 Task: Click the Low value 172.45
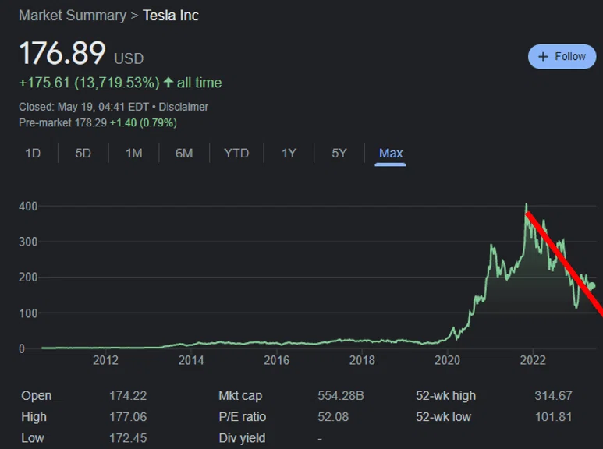(x=128, y=438)
